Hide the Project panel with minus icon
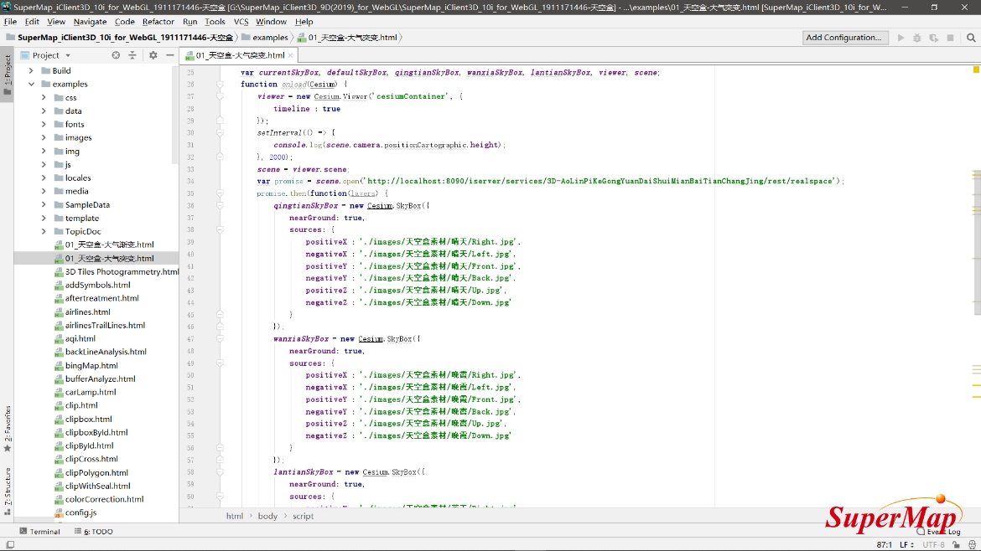This screenshot has height=551, width=981. (x=169, y=55)
